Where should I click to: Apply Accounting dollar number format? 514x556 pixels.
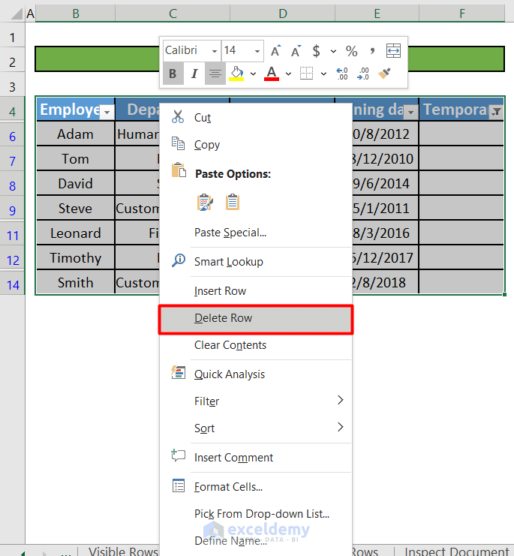[x=316, y=51]
